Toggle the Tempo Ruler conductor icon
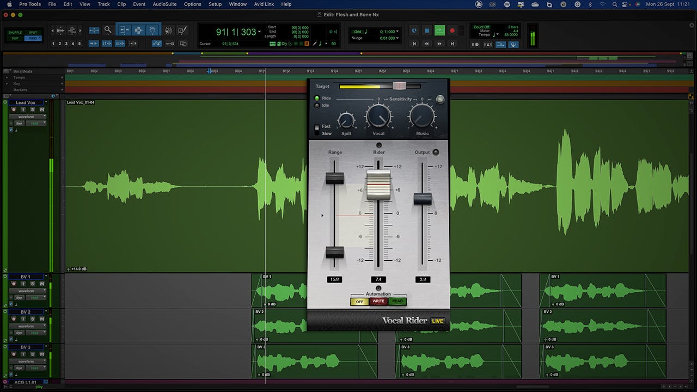This screenshot has width=697, height=392. click(x=513, y=45)
